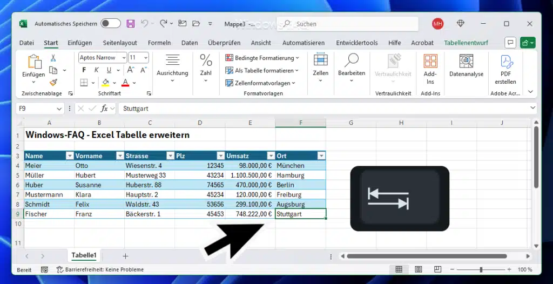The width and height of the screenshot is (553, 284).
Task: Open the Aptos Narrow font dropdown
Action: [x=124, y=58]
